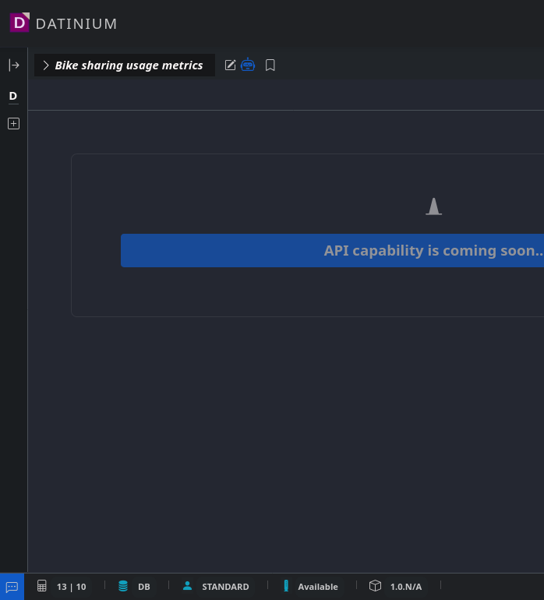Click the STANDARD user tier label

point(225,587)
